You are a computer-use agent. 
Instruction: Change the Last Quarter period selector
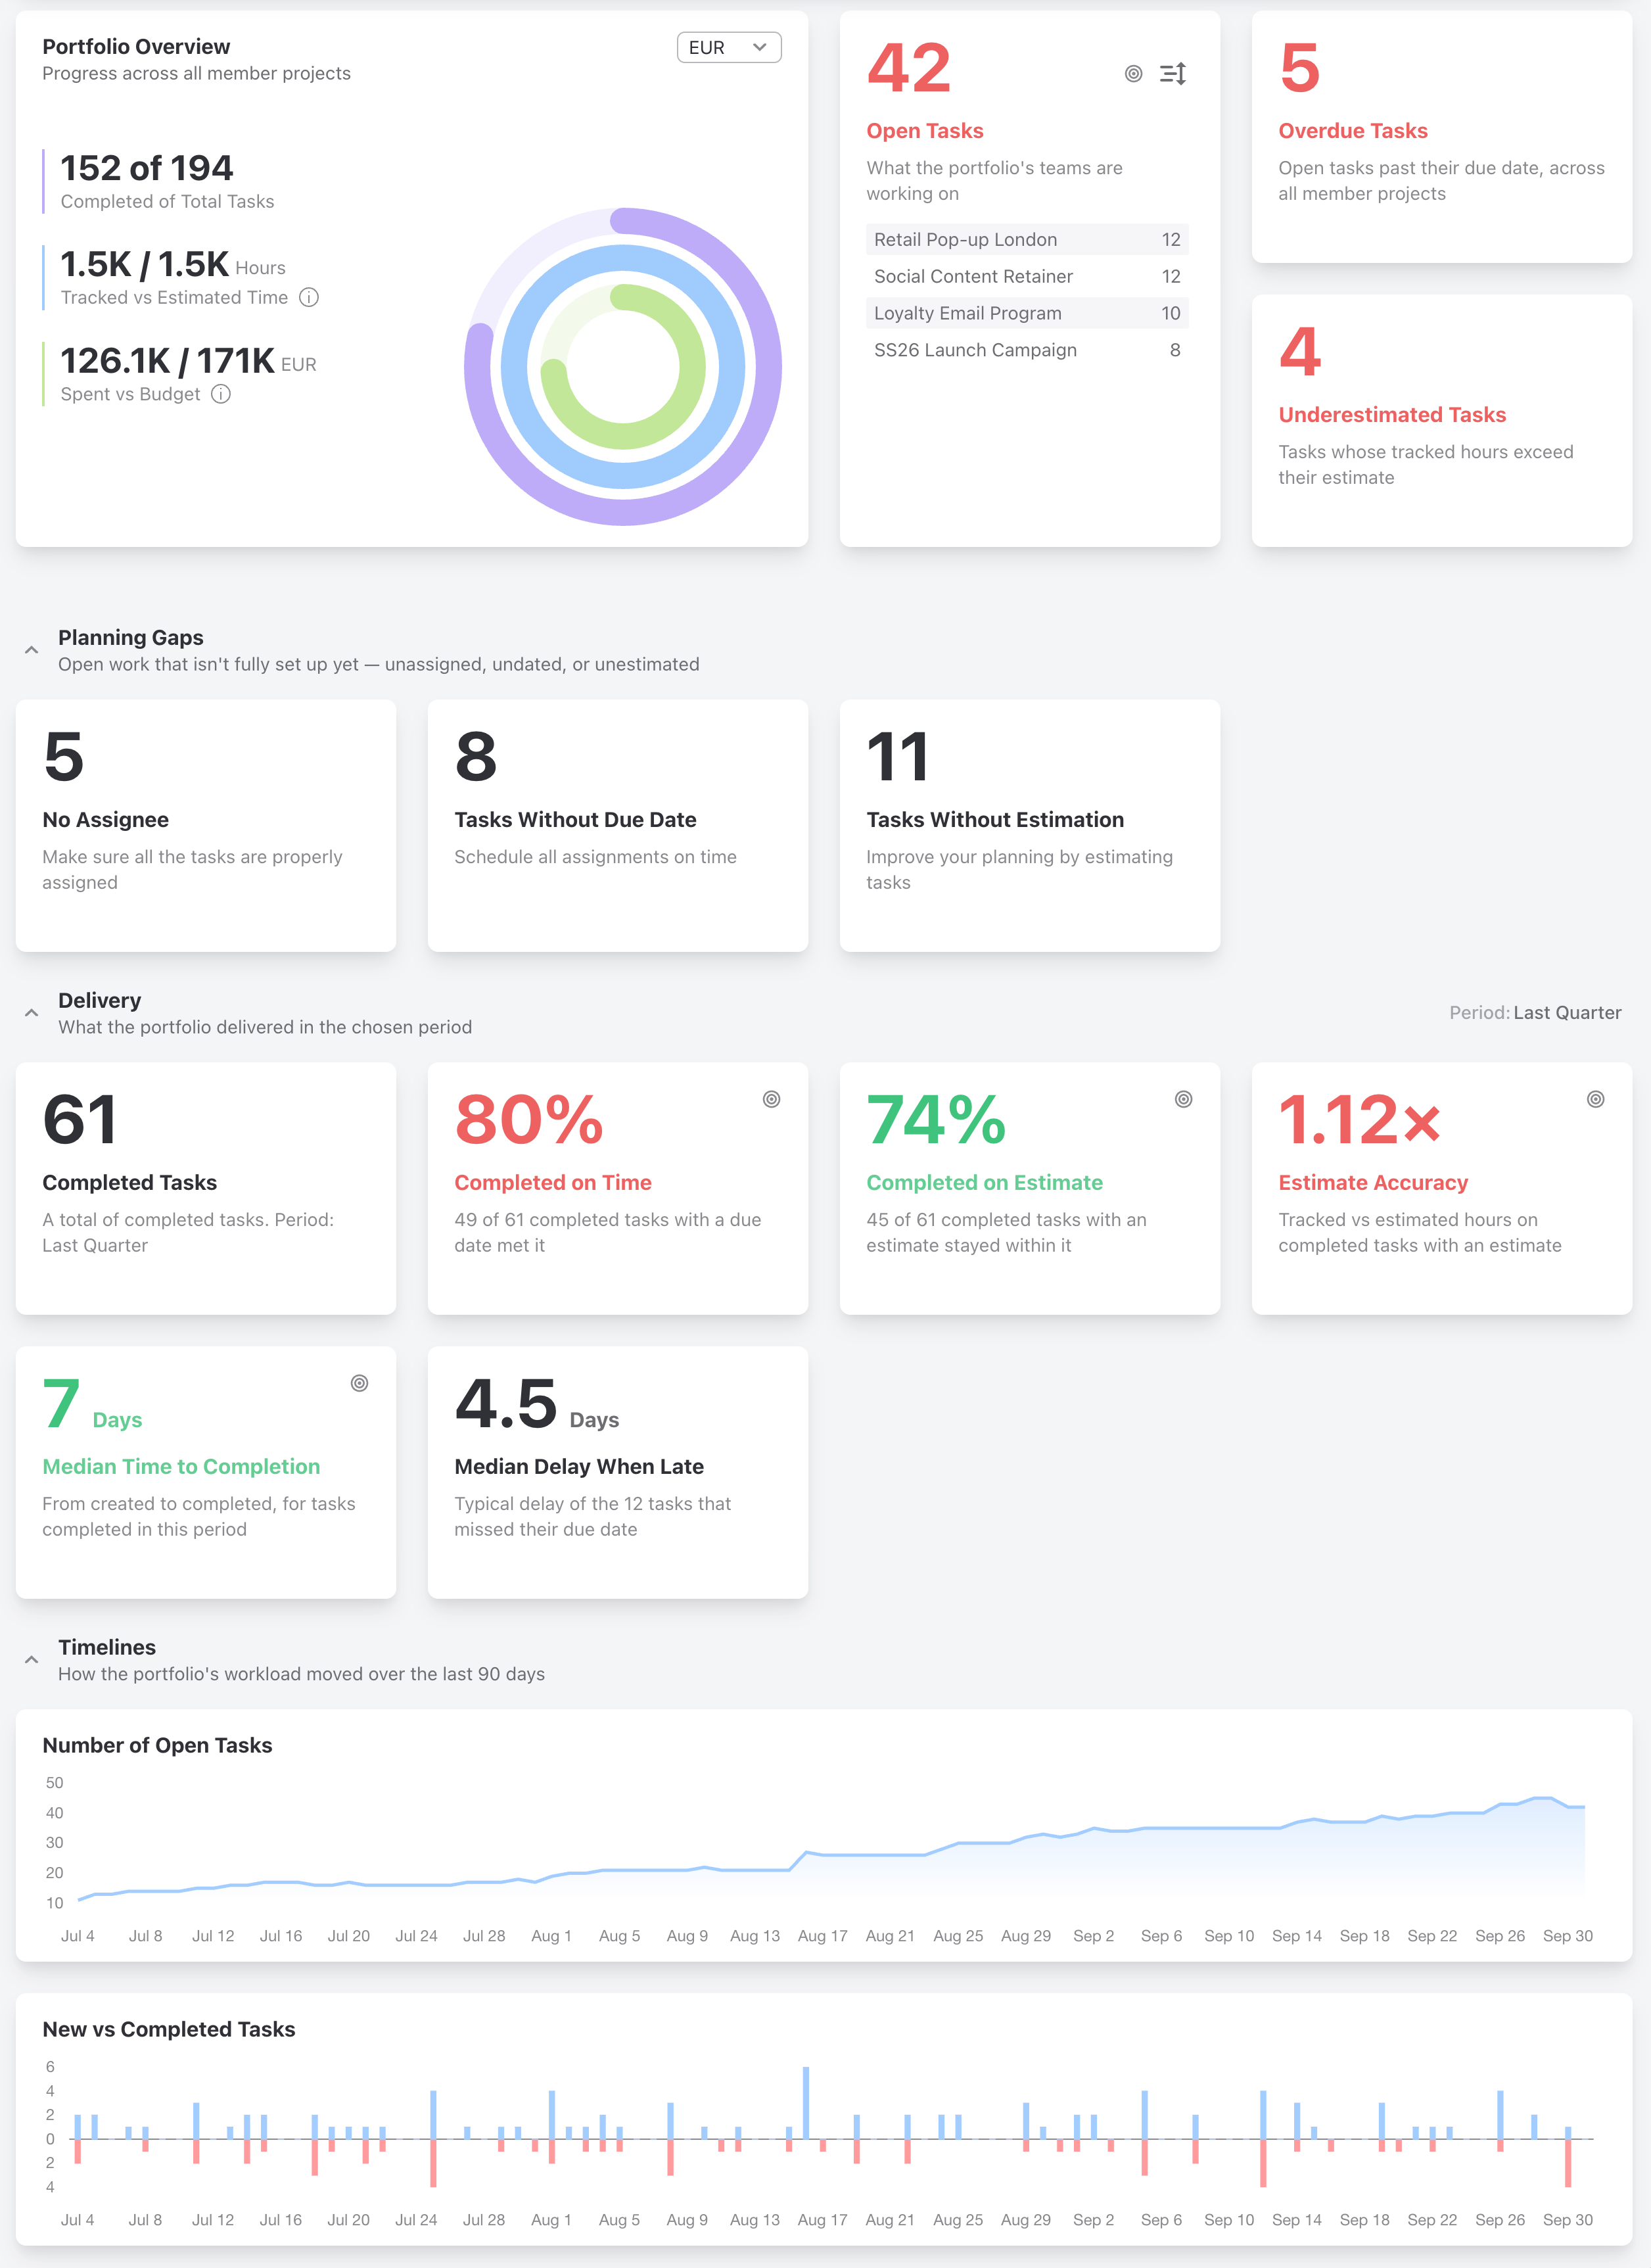1567,1012
